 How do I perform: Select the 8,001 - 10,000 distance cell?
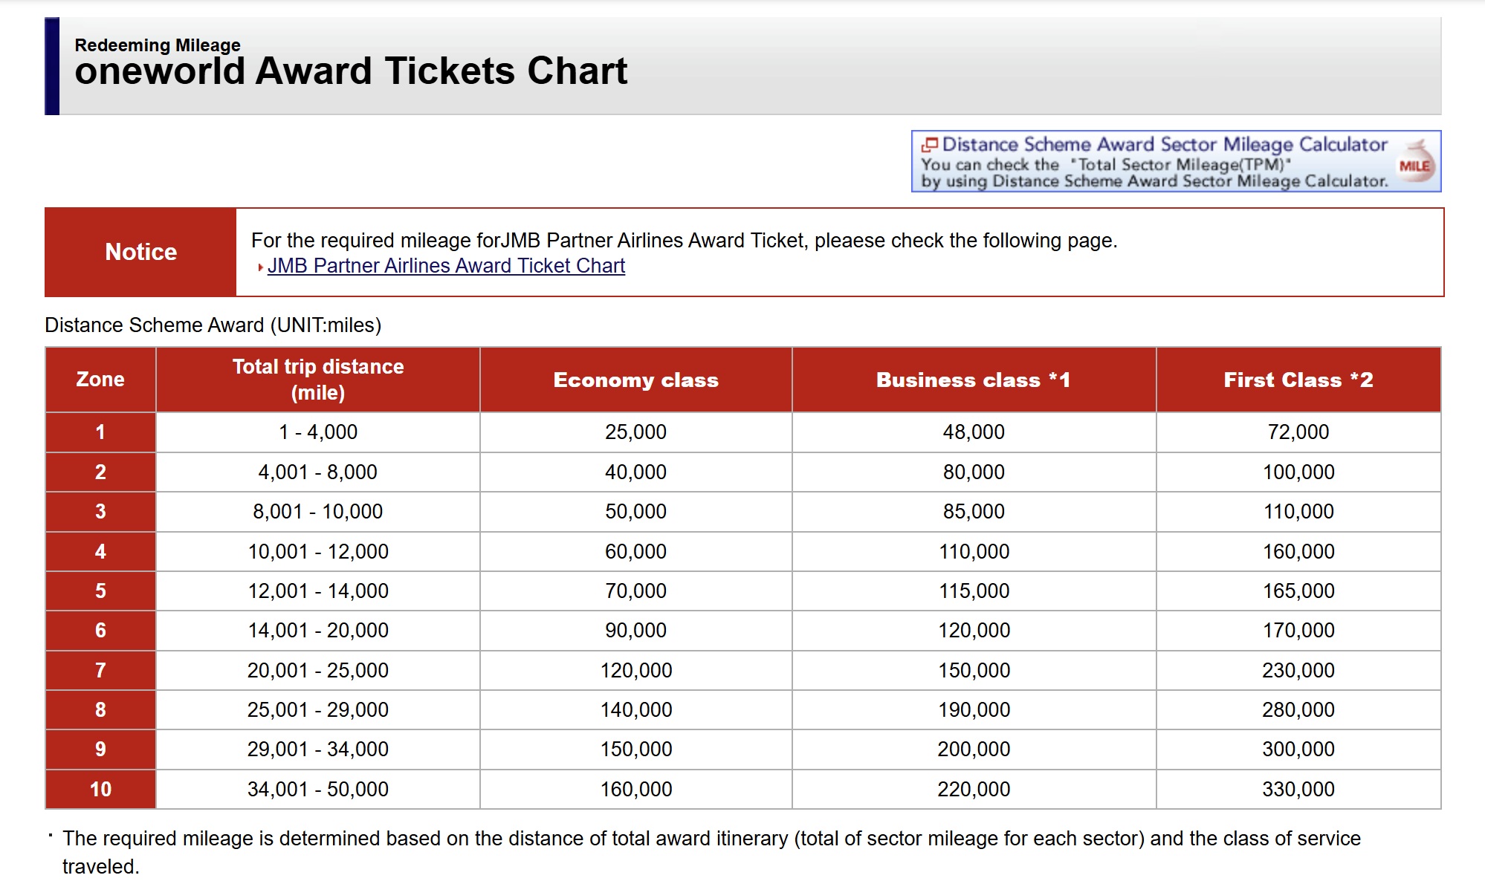pos(318,512)
